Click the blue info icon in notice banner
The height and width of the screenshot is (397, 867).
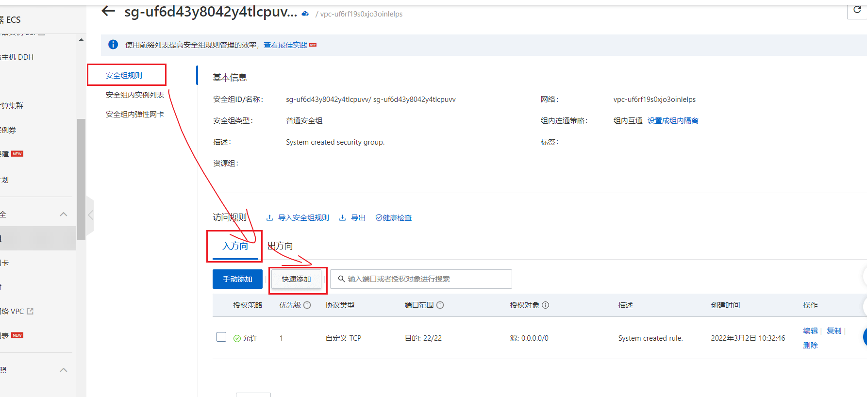coord(113,45)
